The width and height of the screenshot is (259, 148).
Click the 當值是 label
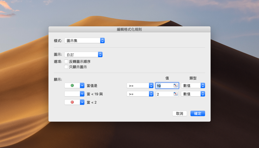pyautogui.click(x=92, y=86)
